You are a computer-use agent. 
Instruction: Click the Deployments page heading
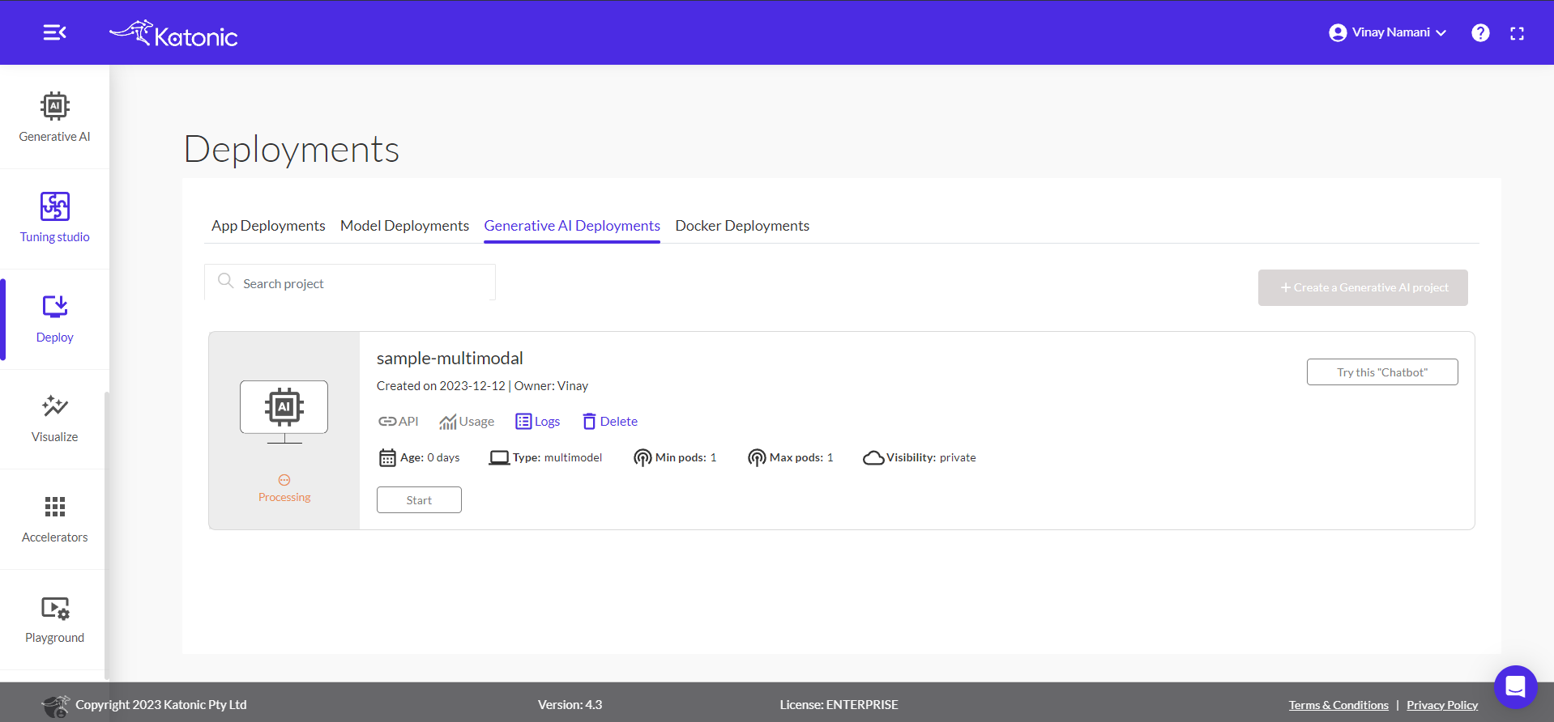coord(292,149)
